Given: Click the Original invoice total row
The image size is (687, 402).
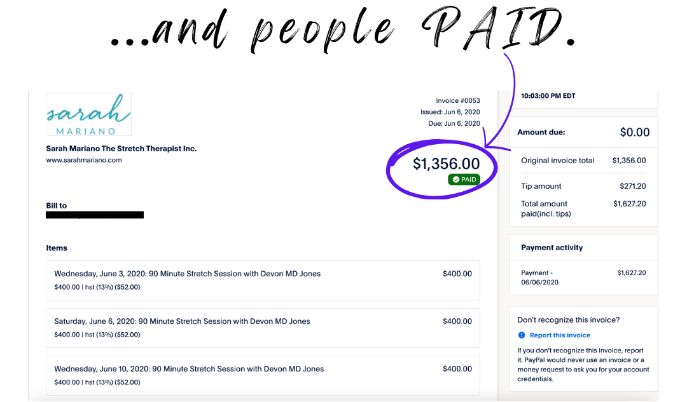Looking at the screenshot, I should pos(583,161).
